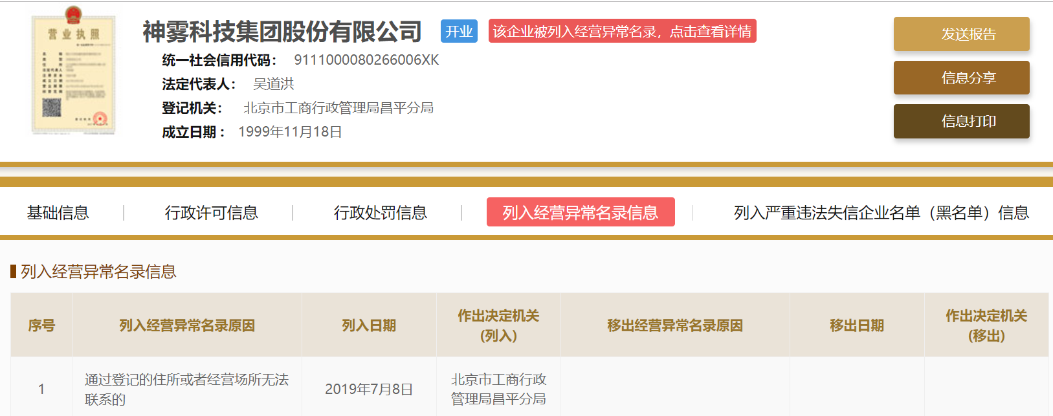This screenshot has width=1053, height=416.
Task: Click the red official seal on the license
Action: pyautogui.click(x=98, y=120)
